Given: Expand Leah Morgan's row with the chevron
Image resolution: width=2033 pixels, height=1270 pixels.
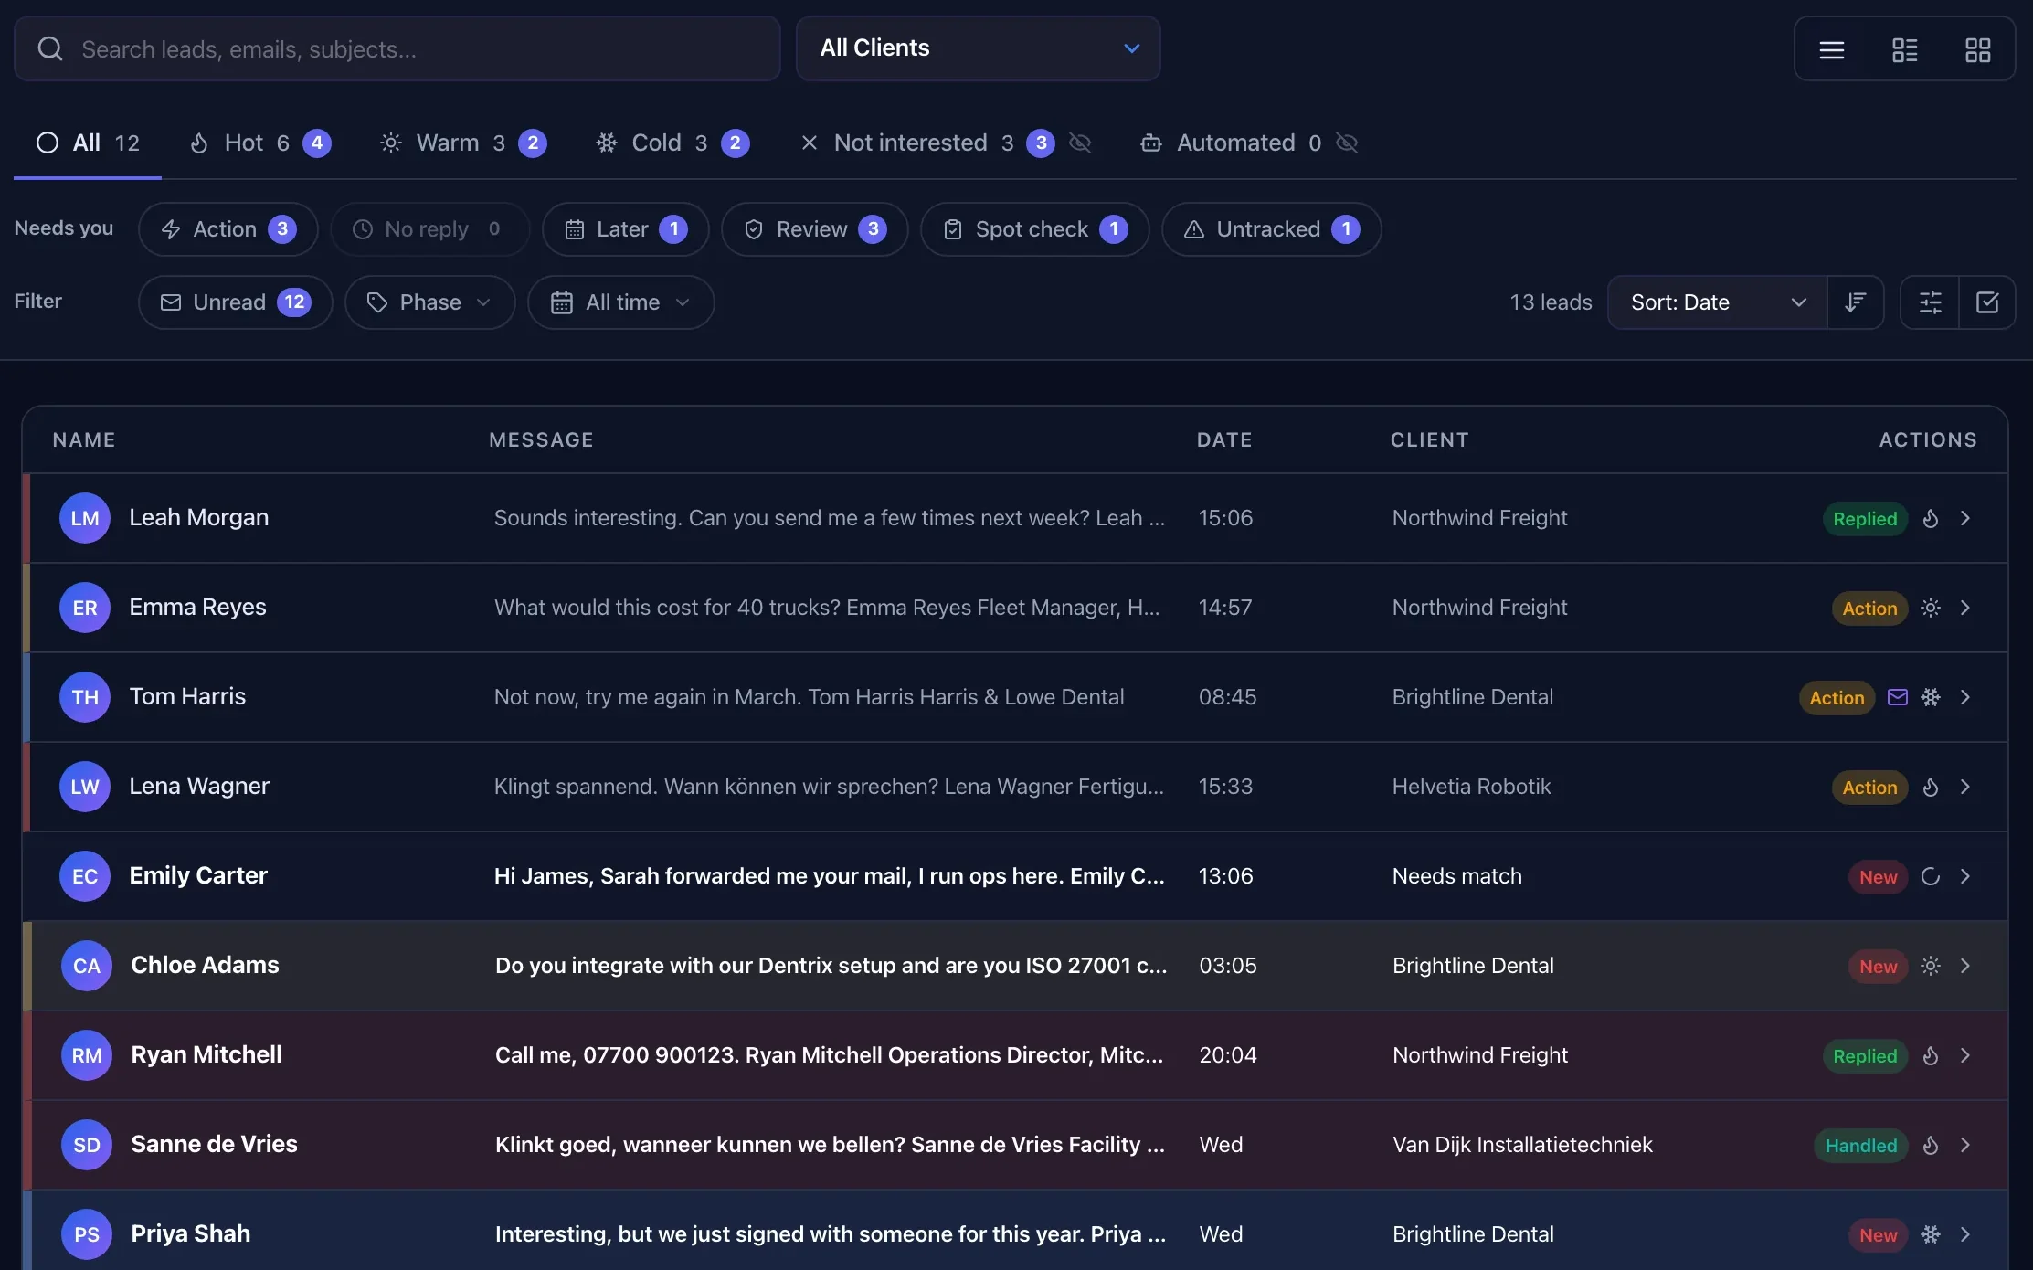Looking at the screenshot, I should point(1964,518).
